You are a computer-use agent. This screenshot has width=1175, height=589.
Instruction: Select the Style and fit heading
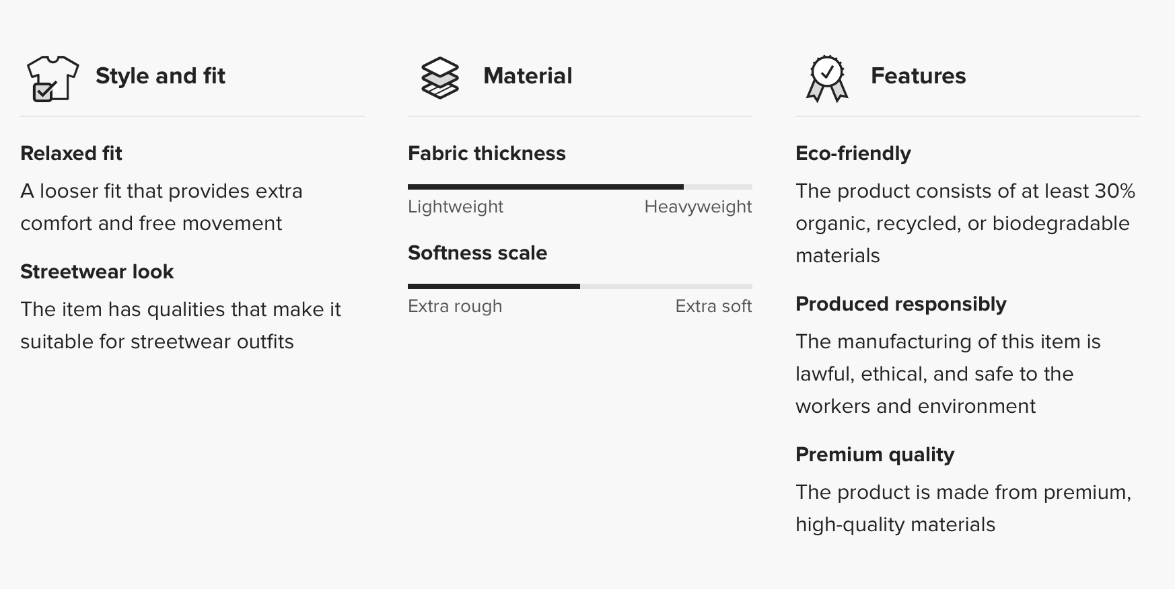160,76
